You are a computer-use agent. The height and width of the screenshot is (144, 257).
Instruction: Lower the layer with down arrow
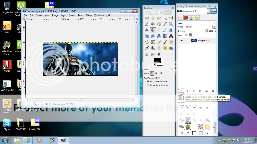194,91
